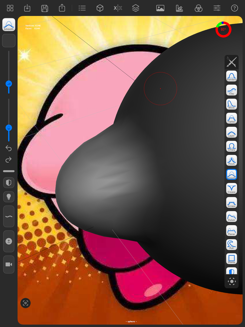Select the Pull brush

232,245
